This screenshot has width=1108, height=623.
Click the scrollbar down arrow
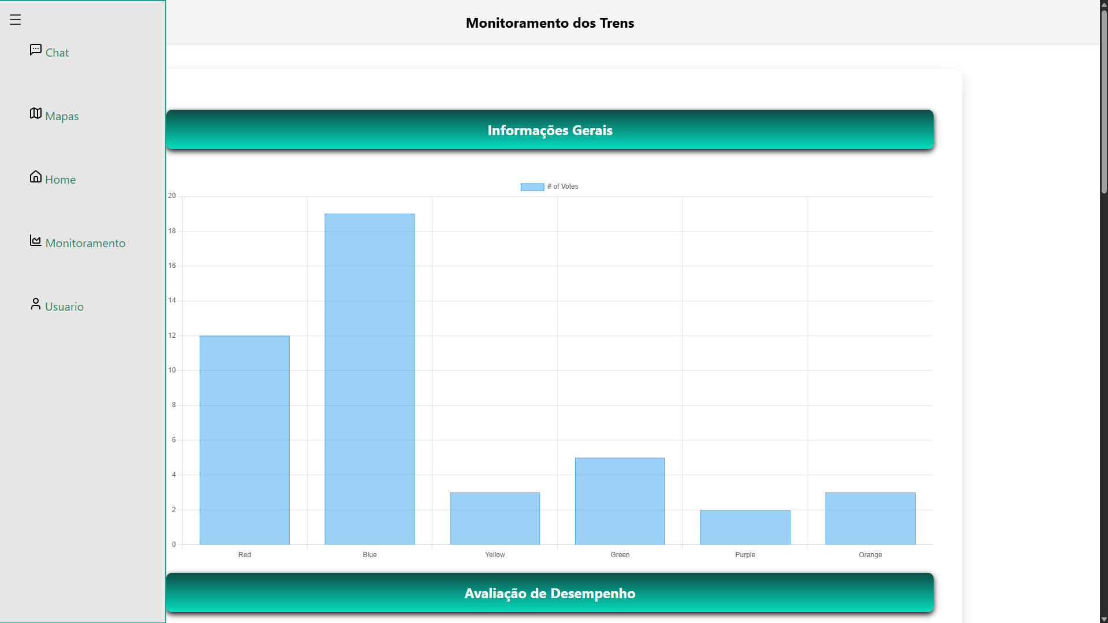click(1103, 619)
